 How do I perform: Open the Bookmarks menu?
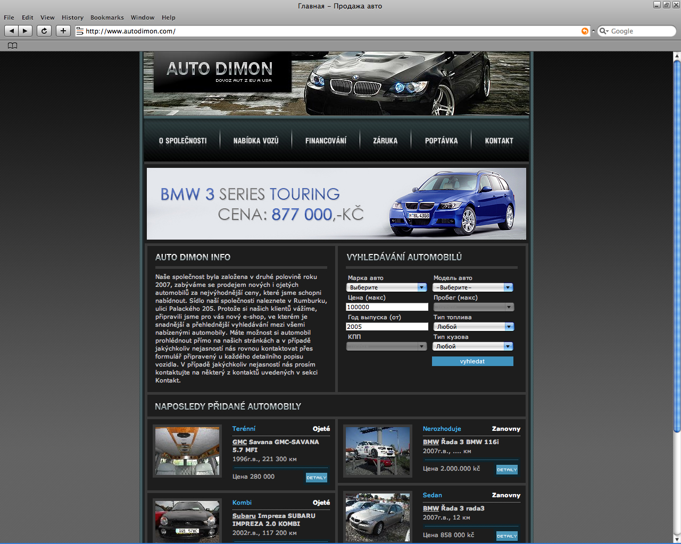click(x=107, y=18)
